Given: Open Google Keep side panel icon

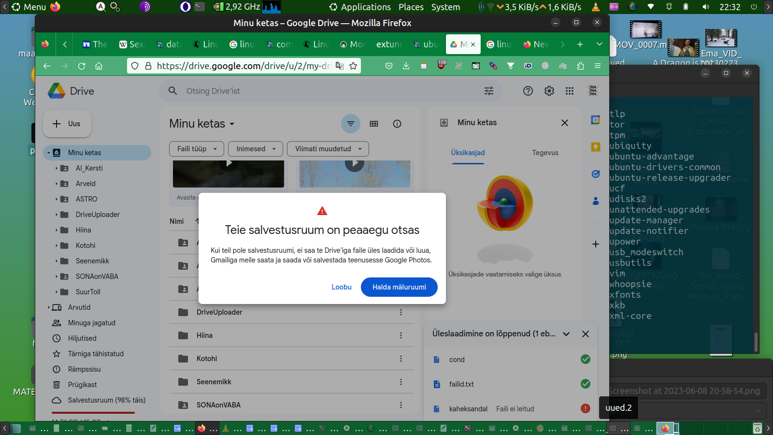Looking at the screenshot, I should point(596,147).
